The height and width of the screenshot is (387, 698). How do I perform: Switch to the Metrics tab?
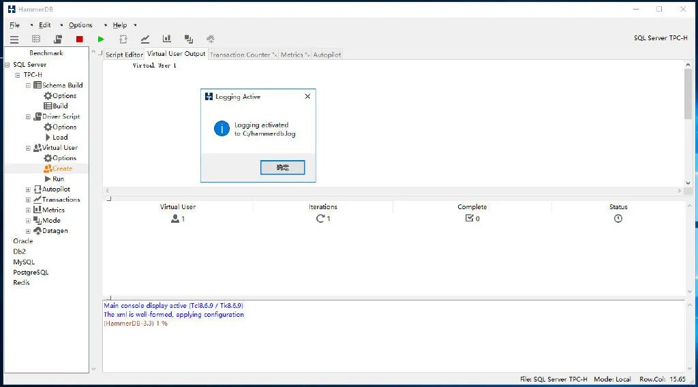point(294,55)
